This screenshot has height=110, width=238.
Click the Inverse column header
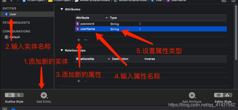150,59
